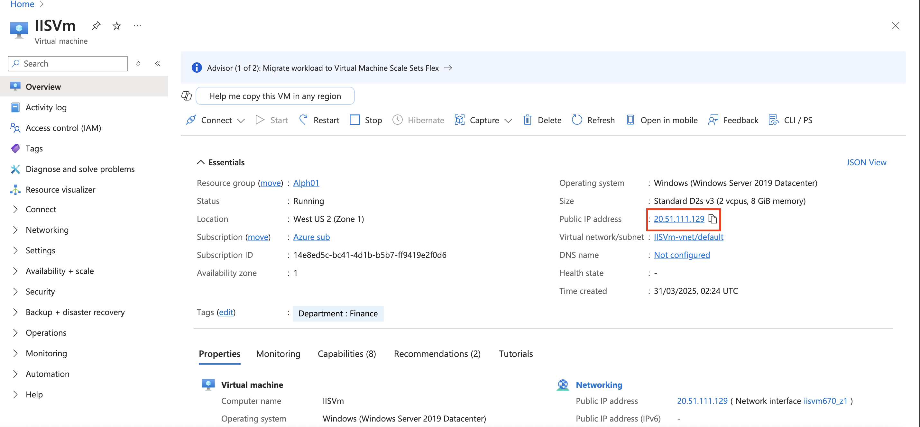Viewport: 920px width, 427px height.
Task: Delete the virtual machine
Action: (542, 120)
